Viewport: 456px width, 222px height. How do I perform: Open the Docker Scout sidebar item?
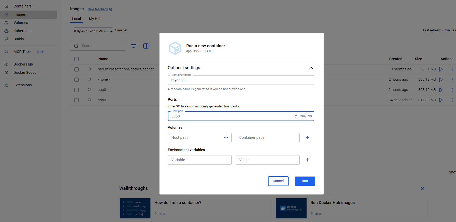25,72
